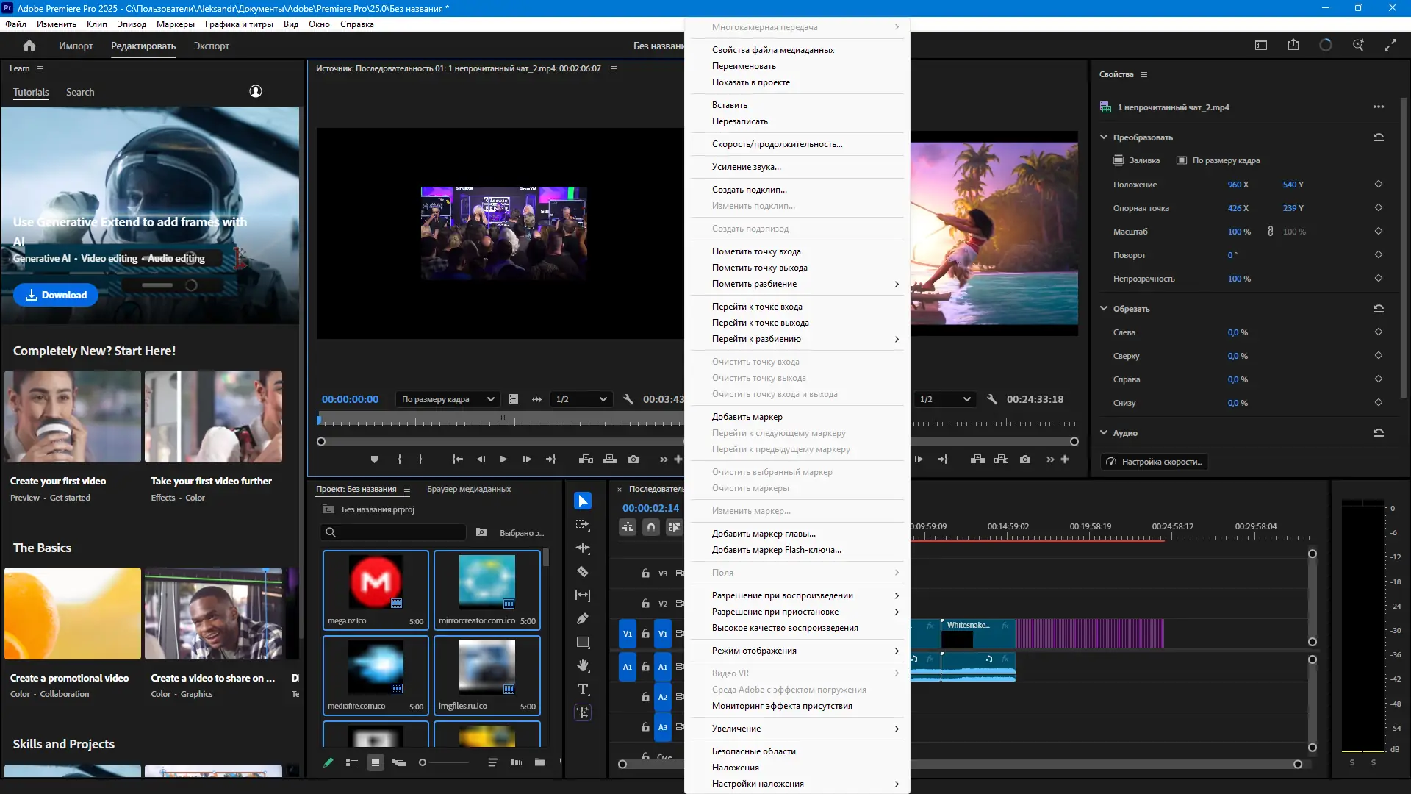Select the Pen tool in toolbar
The height and width of the screenshot is (794, 1411).
coord(583,618)
